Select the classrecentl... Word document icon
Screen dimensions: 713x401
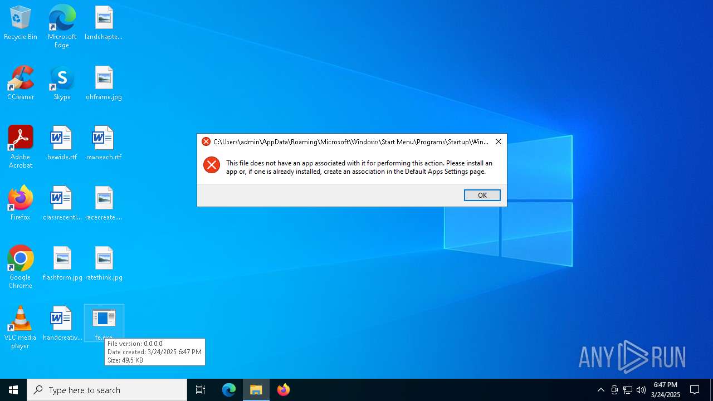[62, 204]
